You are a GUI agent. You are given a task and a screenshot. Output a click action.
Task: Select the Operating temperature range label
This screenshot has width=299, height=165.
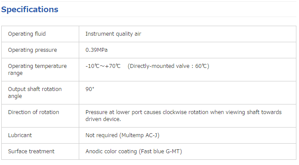point(37,70)
